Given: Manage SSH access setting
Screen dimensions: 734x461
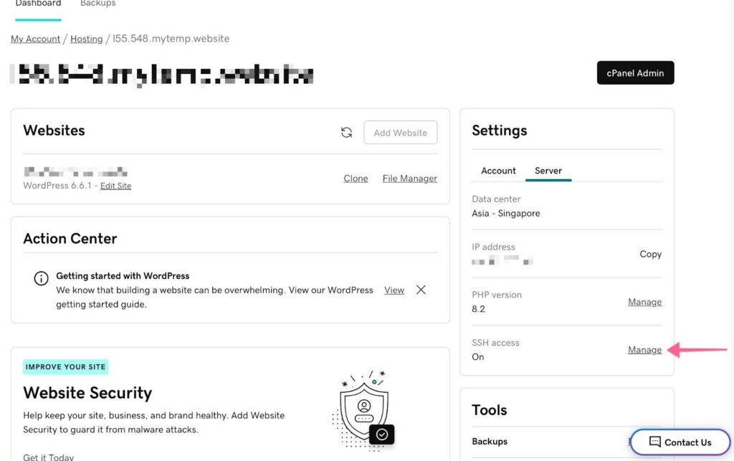Looking at the screenshot, I should coord(644,350).
